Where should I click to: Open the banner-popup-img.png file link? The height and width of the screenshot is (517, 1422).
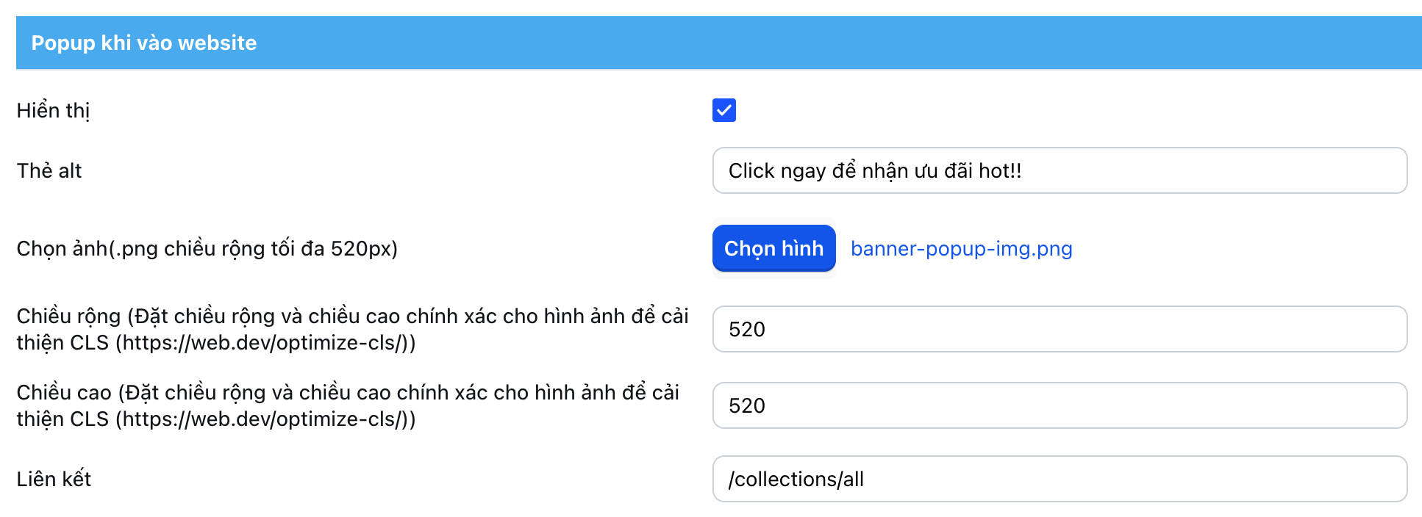[961, 249]
